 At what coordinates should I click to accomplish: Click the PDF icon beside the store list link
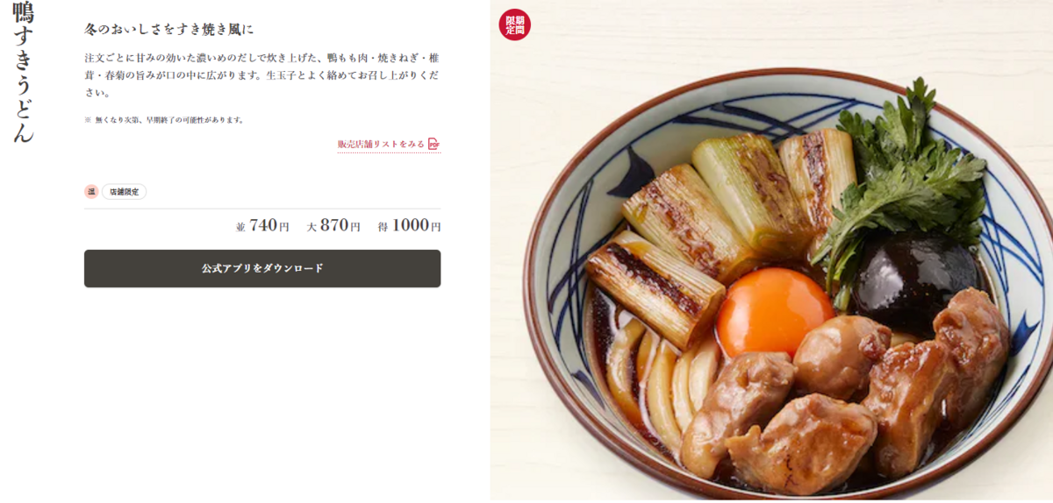(x=434, y=145)
